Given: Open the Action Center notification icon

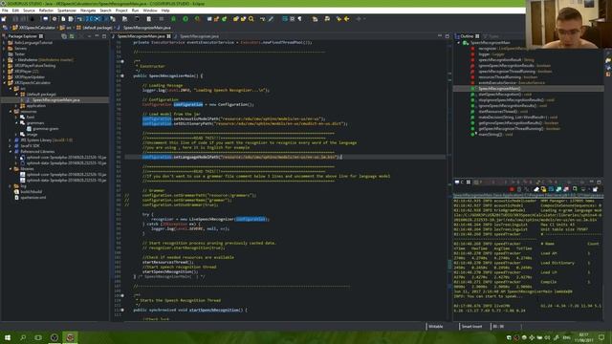Looking at the screenshot, I should pos(601,337).
